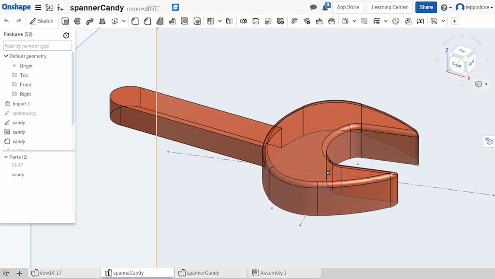Select the spanna.org sketch feature
The height and width of the screenshot is (279, 495).
tap(24, 113)
